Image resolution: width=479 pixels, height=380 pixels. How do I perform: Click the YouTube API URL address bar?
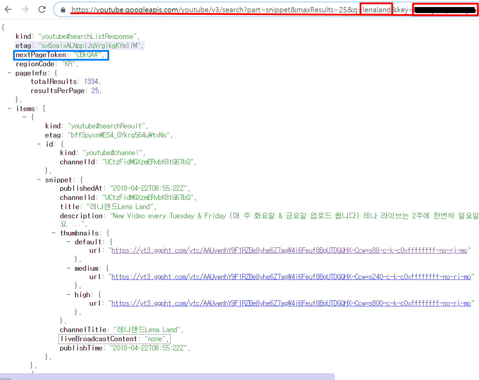[266, 10]
